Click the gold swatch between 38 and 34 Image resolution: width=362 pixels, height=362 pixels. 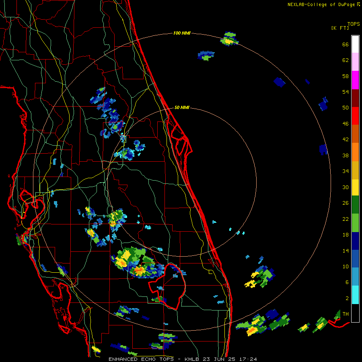tap(355, 170)
